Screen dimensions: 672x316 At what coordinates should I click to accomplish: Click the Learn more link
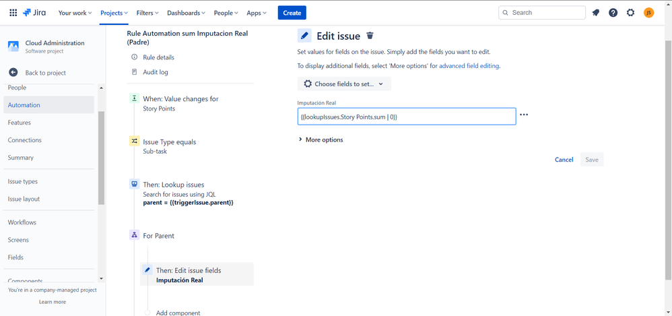click(x=53, y=302)
